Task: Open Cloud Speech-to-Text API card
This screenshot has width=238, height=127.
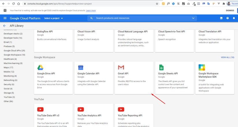Action: (x=175, y=41)
